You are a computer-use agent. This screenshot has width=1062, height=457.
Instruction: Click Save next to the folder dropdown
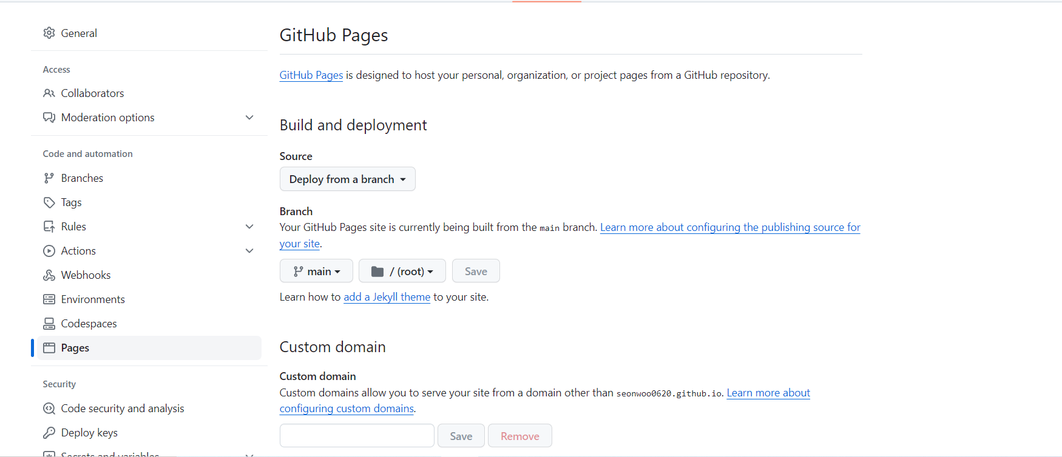pyautogui.click(x=476, y=271)
